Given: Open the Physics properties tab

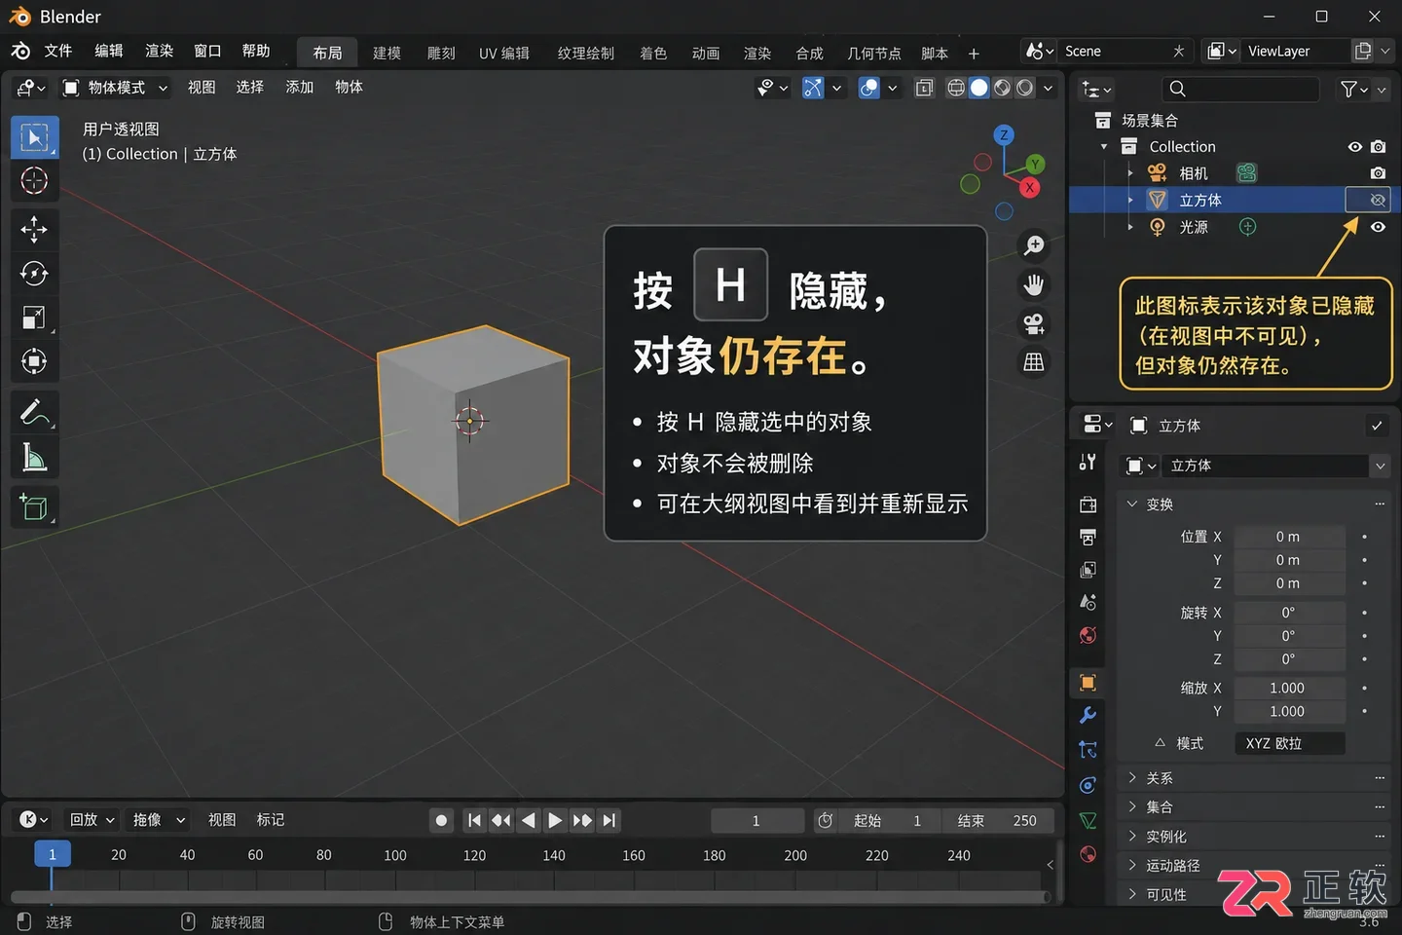Looking at the screenshot, I should 1088,785.
